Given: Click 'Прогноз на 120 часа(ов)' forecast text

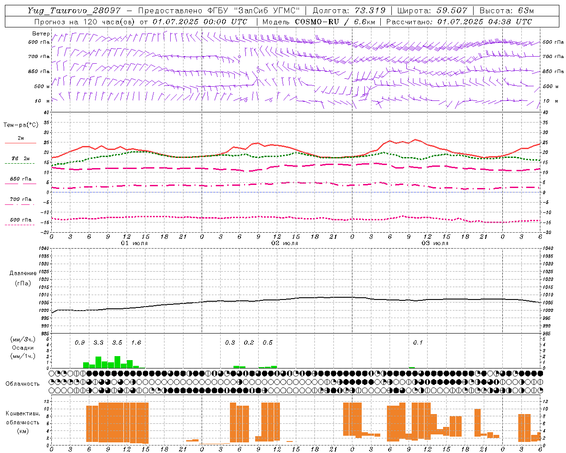Looking at the screenshot, I should 85,22.
